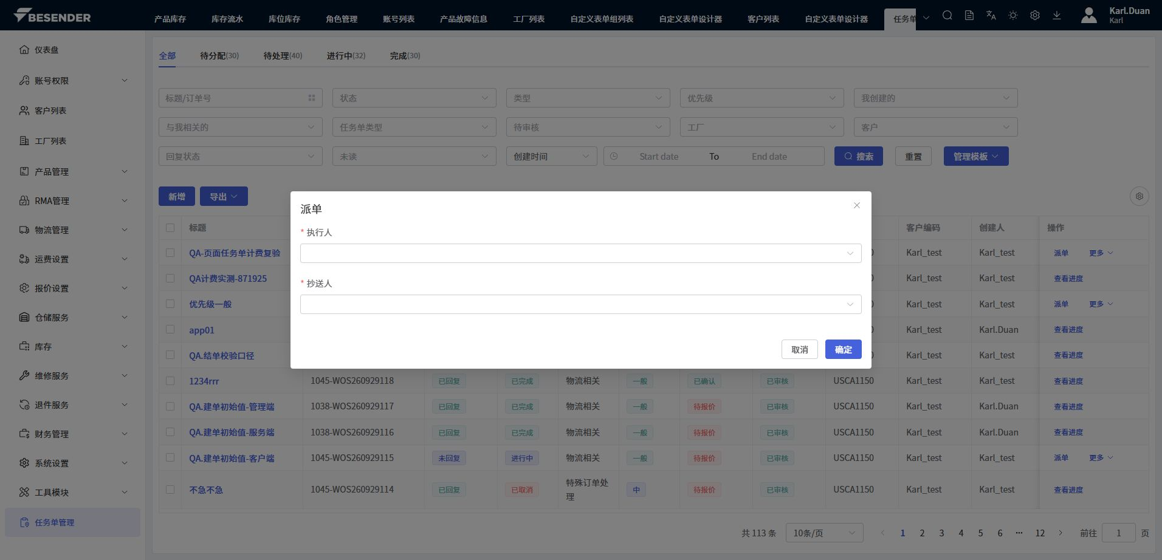Click the grid icon in 标题/订单号 field
The height and width of the screenshot is (560, 1162).
[311, 98]
